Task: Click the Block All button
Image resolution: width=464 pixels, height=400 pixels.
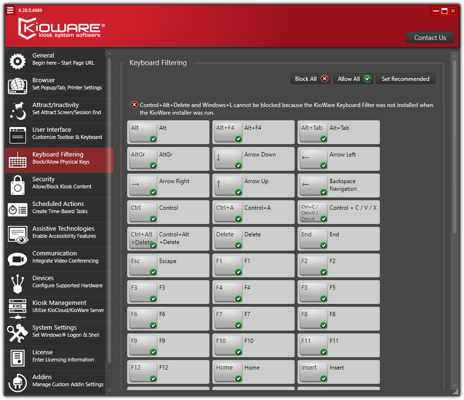Action: click(x=311, y=79)
